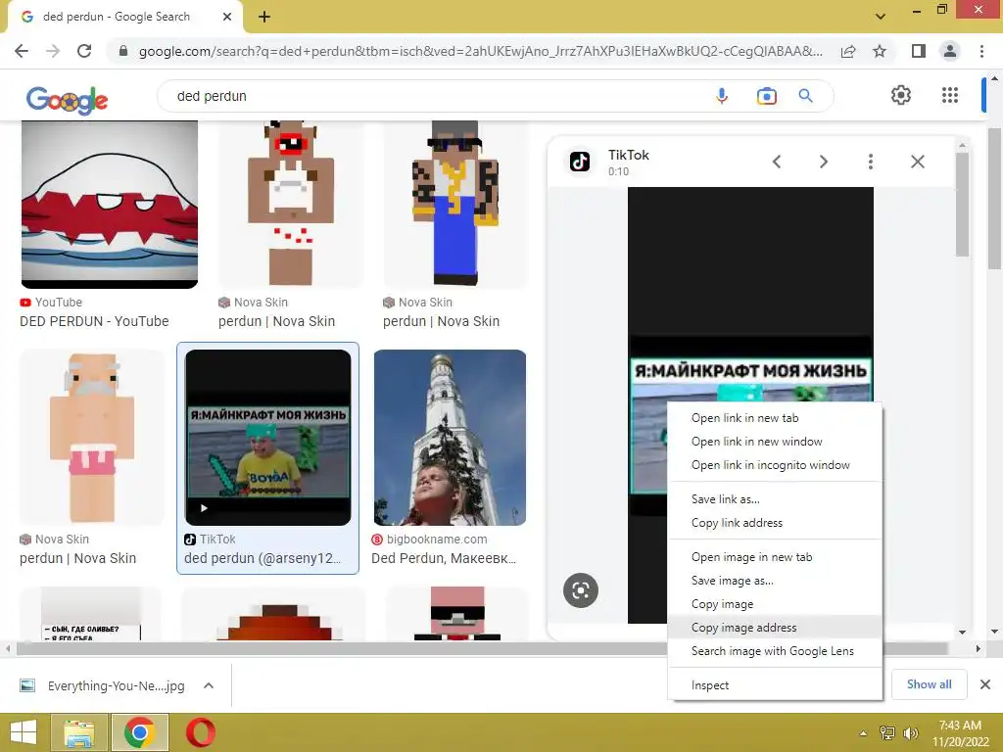
Task: Open 'ded perdun (@arseny12...' TikTok link
Action: [x=263, y=559]
